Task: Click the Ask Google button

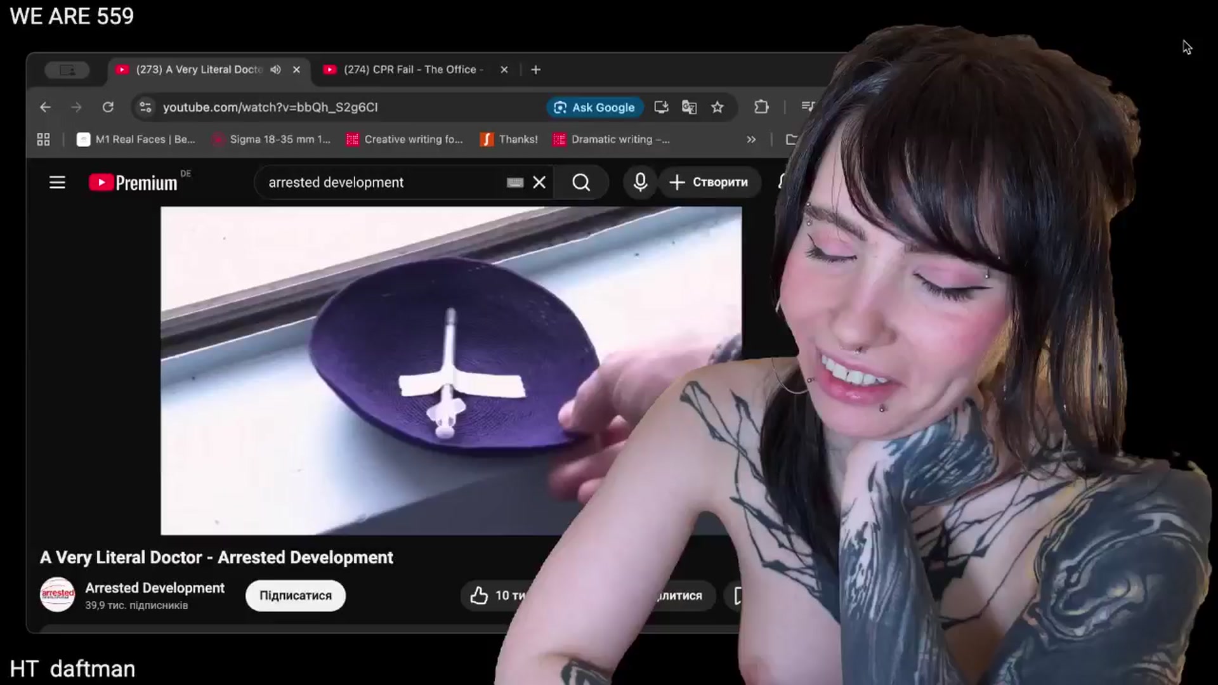Action: click(x=594, y=107)
